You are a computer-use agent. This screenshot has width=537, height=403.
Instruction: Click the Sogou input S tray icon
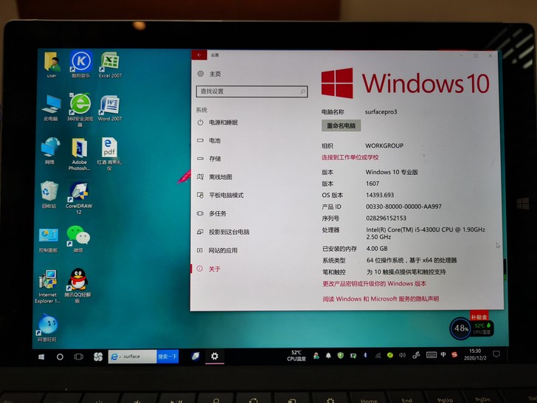coord(455,354)
